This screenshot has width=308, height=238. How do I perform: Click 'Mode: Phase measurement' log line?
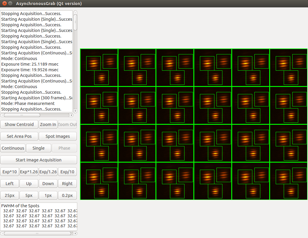coord(28,103)
